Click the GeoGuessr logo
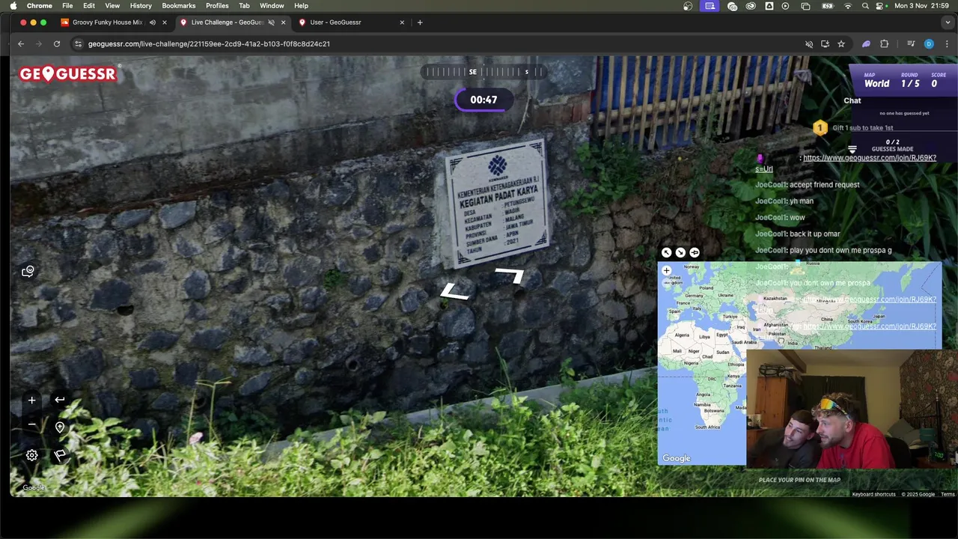This screenshot has height=539, width=958. (x=68, y=73)
